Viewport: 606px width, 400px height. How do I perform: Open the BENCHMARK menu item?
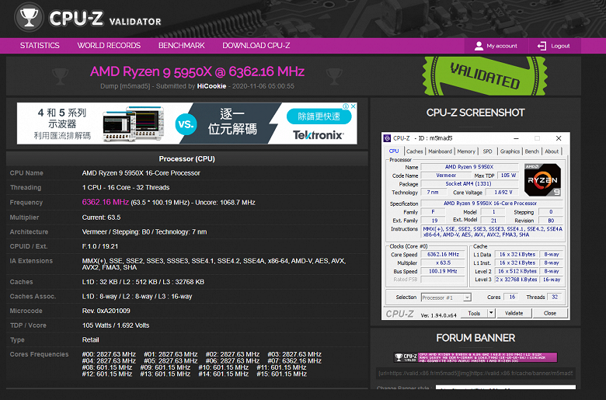click(181, 46)
